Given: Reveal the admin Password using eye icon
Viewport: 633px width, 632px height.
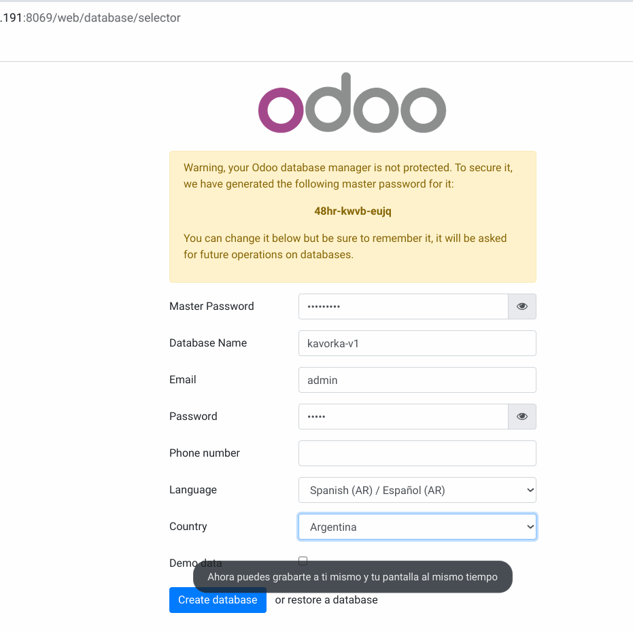Looking at the screenshot, I should point(522,417).
